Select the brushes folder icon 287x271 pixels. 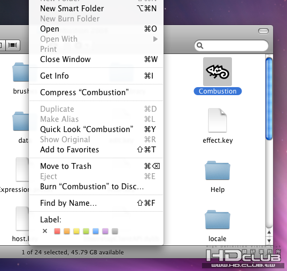point(21,72)
